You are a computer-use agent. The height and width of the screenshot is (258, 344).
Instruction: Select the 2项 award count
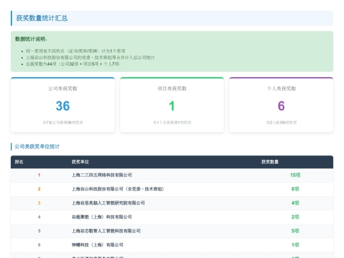click(295, 217)
